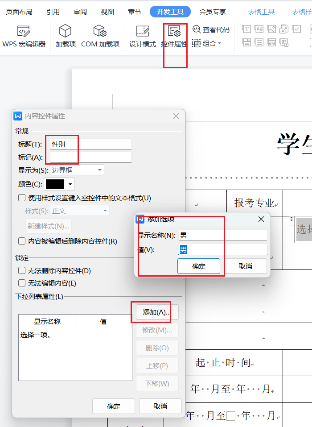Click the 控件属性 control properties icon
Image resolution: width=312 pixels, height=427 pixels.
click(x=174, y=36)
